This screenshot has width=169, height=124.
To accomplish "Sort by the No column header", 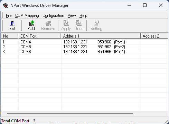I will (x=10, y=36).
